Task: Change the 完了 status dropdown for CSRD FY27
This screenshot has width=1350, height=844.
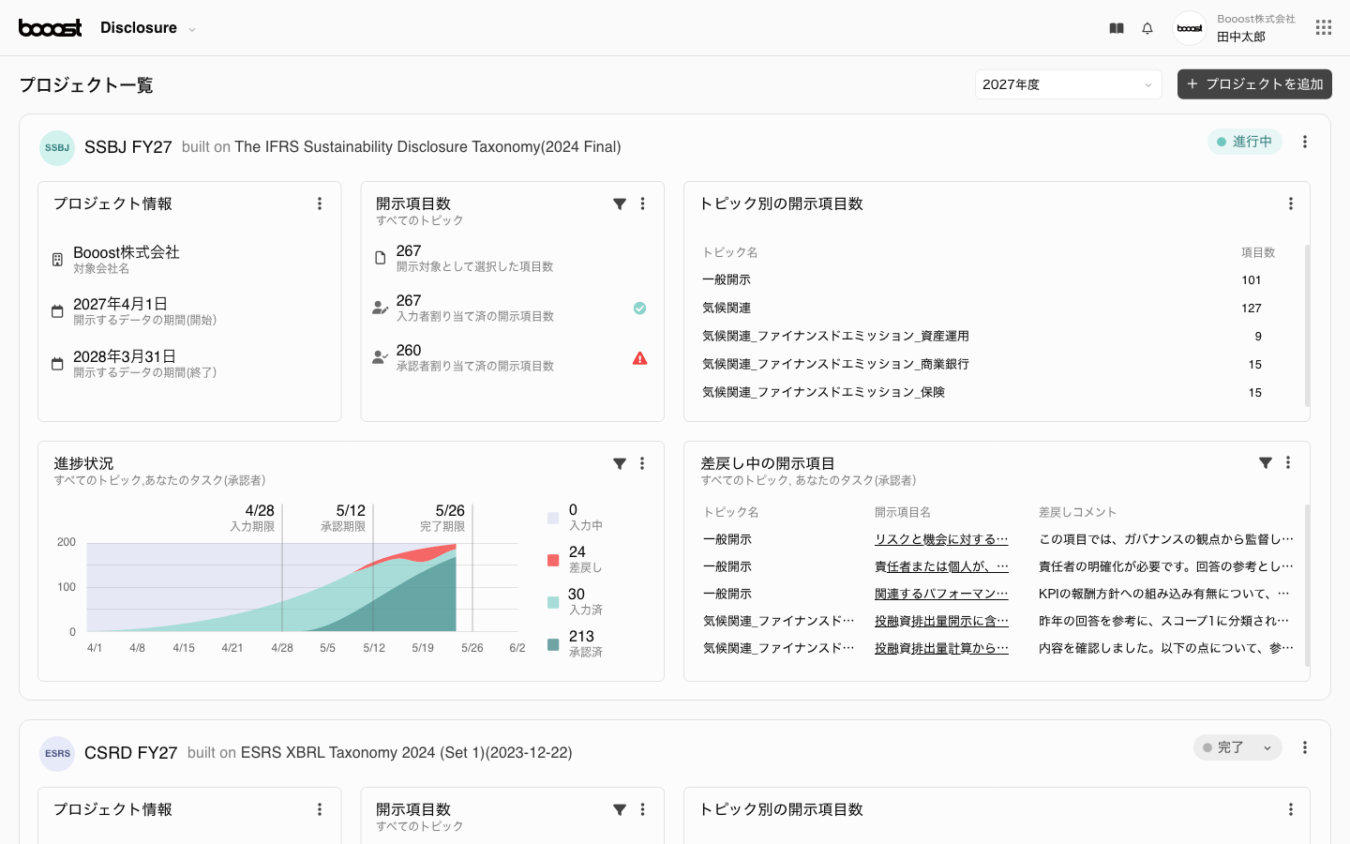Action: 1237,747
